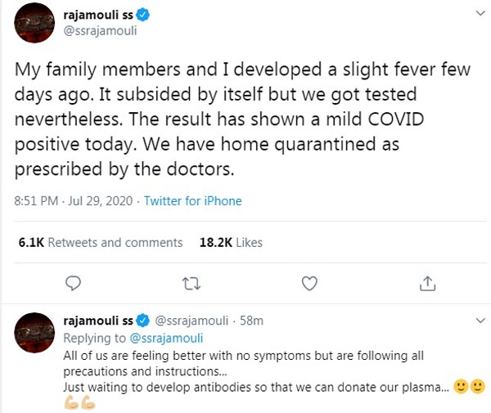The image size is (491, 413).
Task: Click the verified badge in the reply tweet
Action: 140,320
